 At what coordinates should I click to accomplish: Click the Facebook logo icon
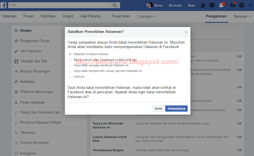[4, 5]
